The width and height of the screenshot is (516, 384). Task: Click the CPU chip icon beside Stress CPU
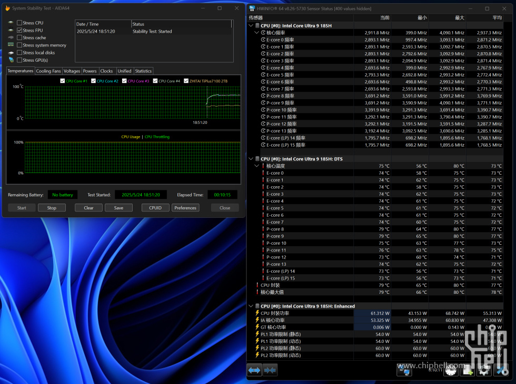[x=11, y=22]
